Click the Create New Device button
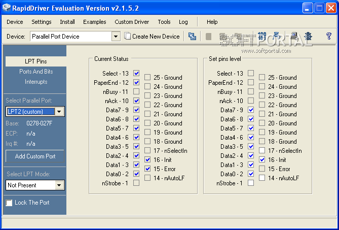The height and width of the screenshot is (230, 339). (152, 37)
